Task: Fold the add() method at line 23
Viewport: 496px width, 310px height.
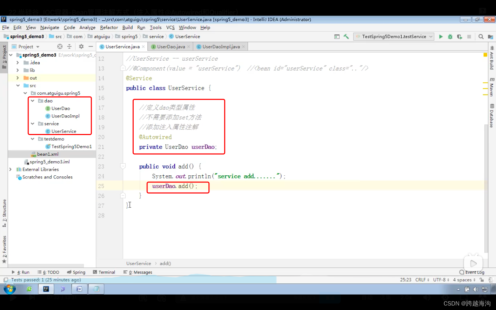Action: point(123,166)
